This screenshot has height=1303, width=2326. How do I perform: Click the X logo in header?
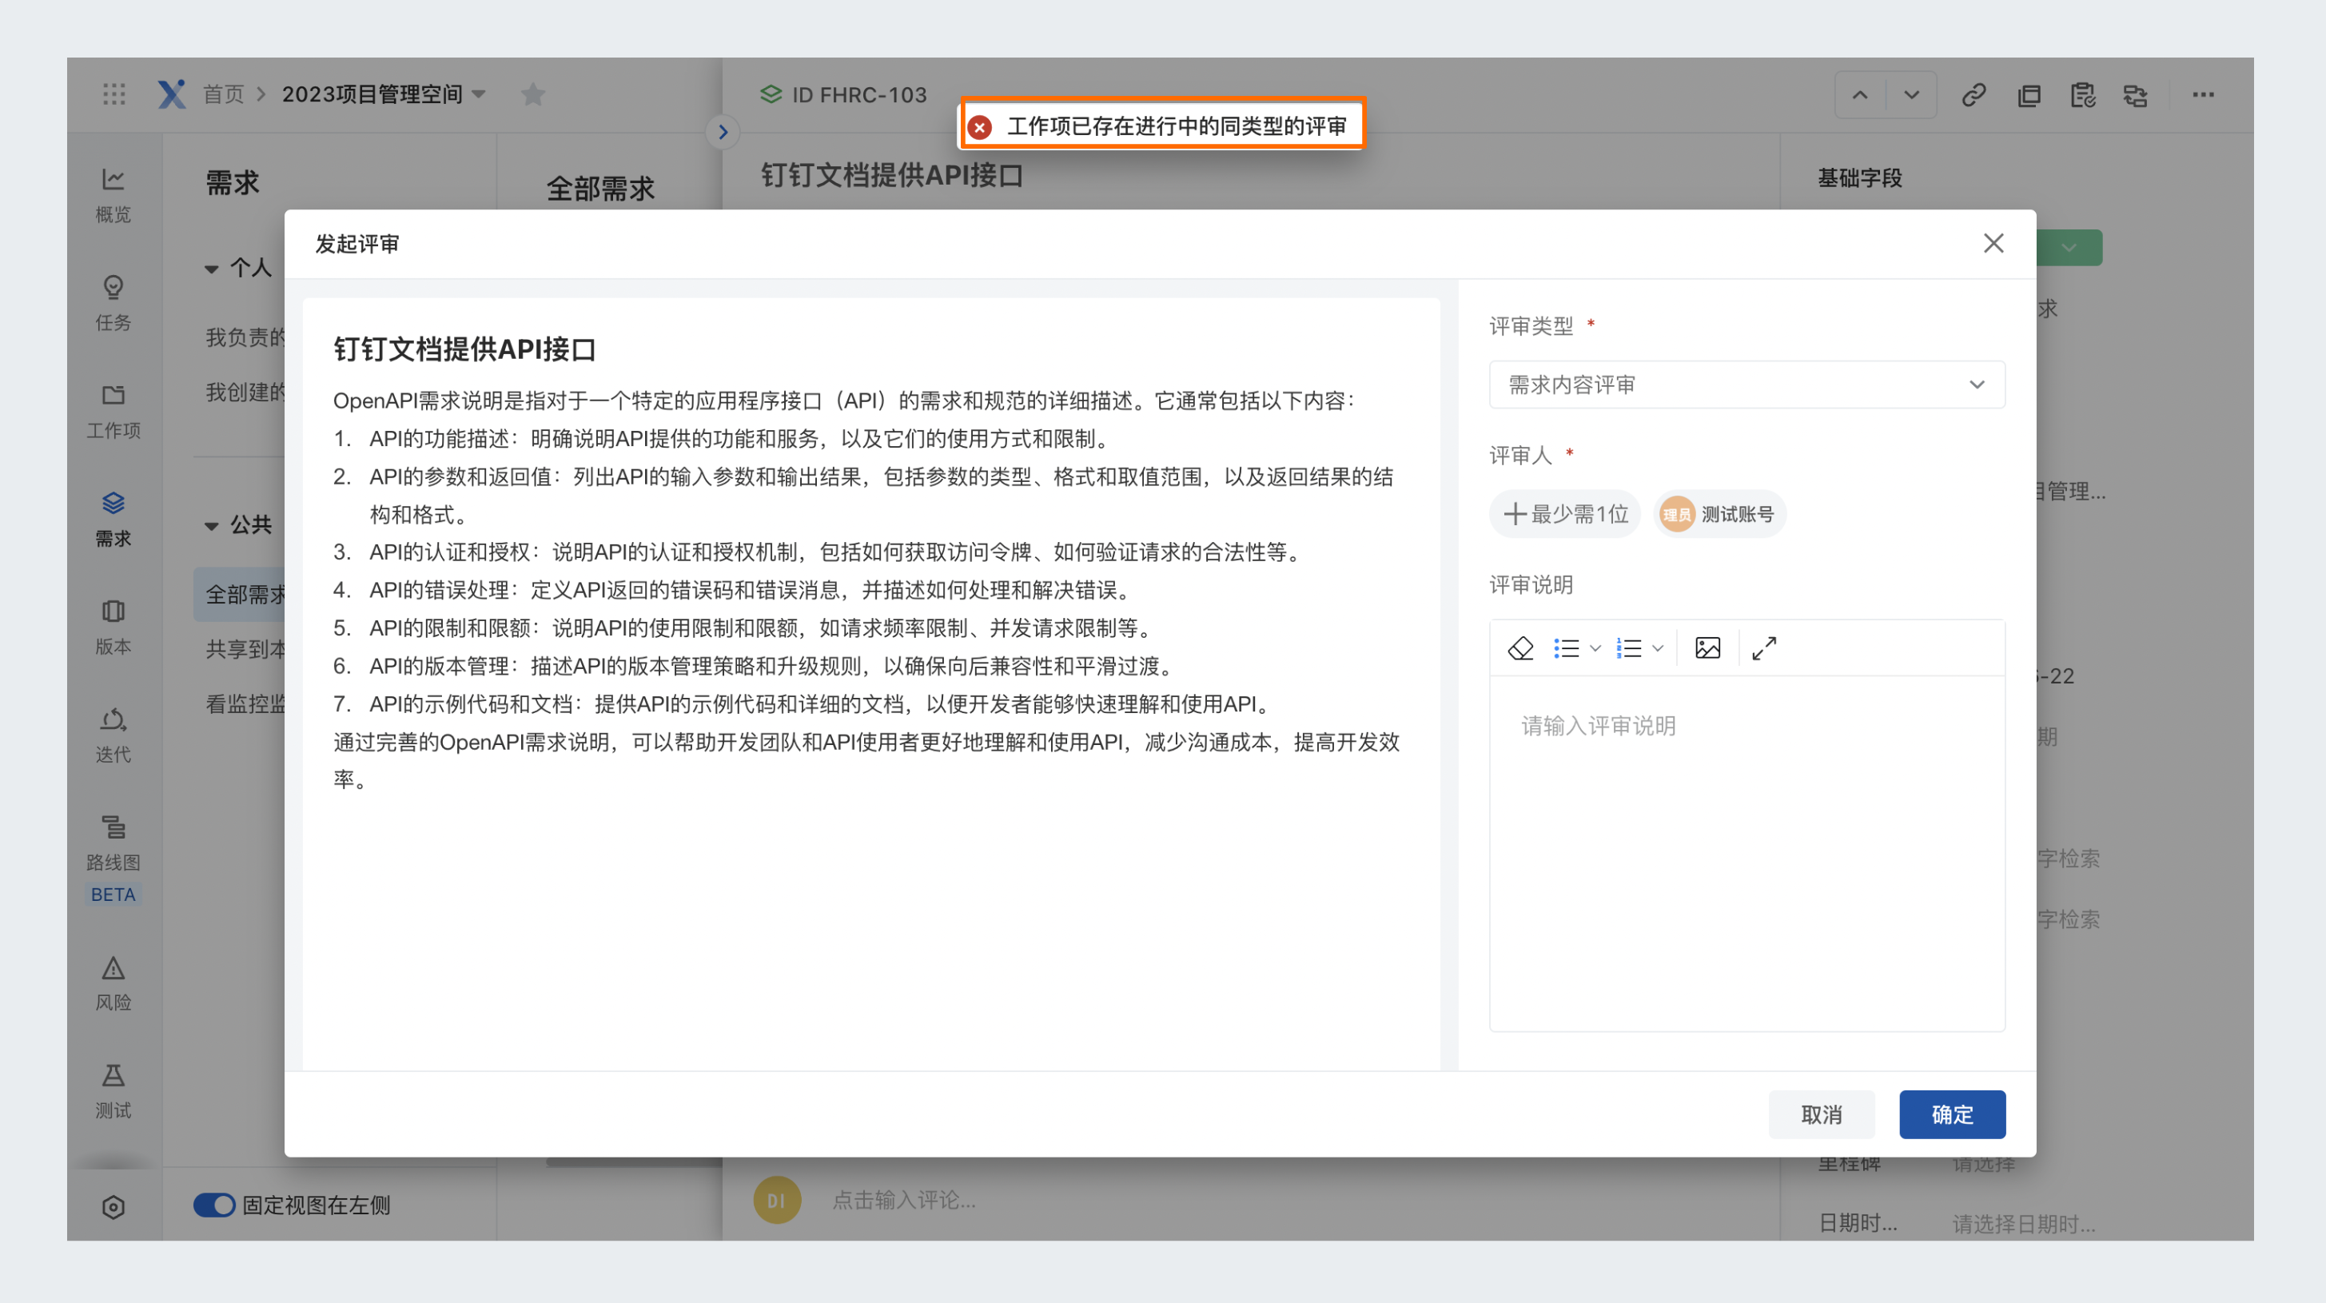tap(172, 94)
